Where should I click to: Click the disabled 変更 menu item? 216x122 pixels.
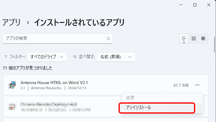click(130, 98)
